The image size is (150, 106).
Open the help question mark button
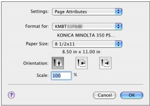coord(11,95)
